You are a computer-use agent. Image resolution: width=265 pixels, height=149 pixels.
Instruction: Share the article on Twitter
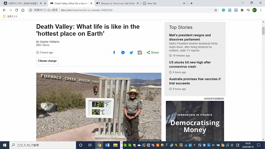(131, 52)
